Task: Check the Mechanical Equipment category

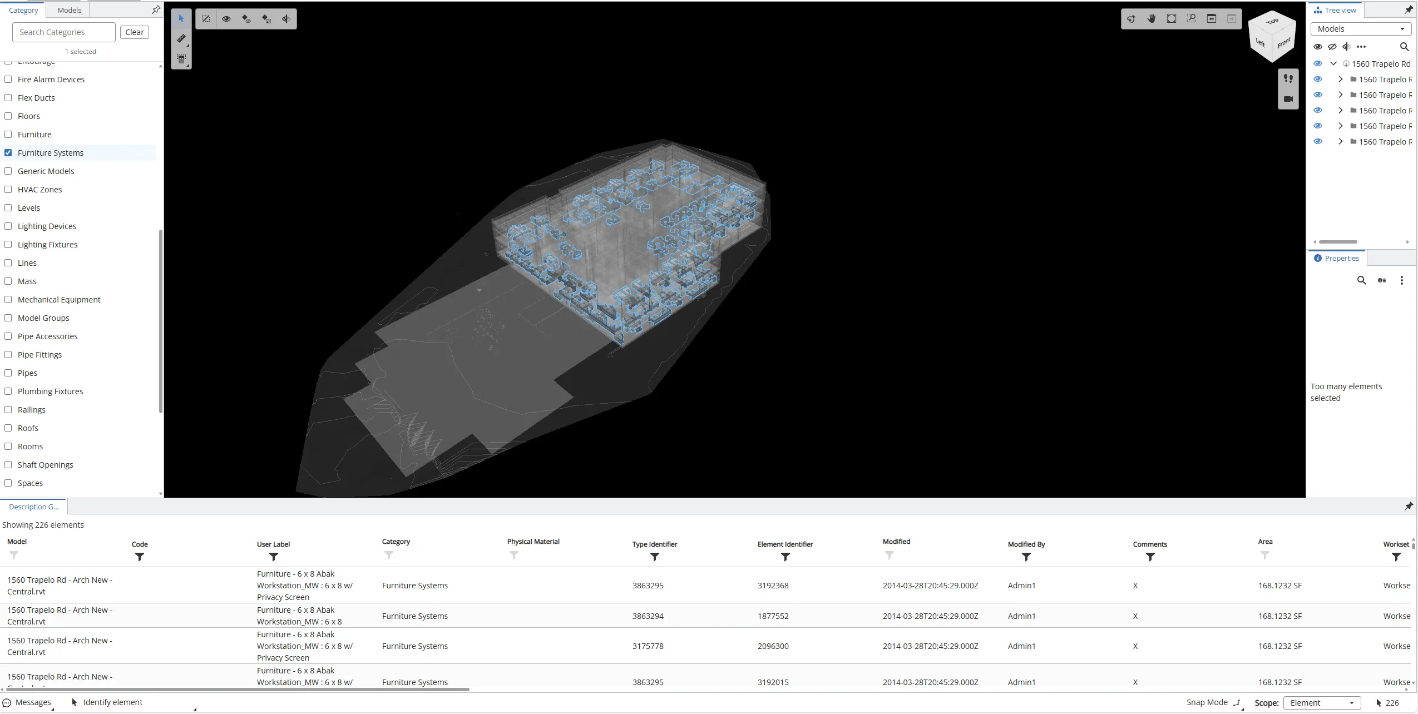Action: pyautogui.click(x=8, y=300)
